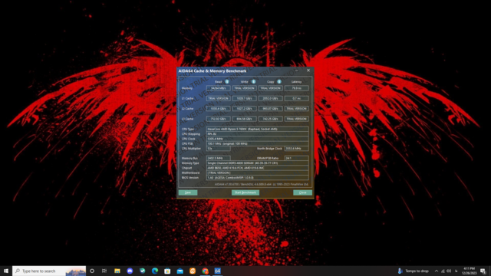Select the L3 Cache Read value field
The width and height of the screenshot is (491, 276).
[x=218, y=119]
